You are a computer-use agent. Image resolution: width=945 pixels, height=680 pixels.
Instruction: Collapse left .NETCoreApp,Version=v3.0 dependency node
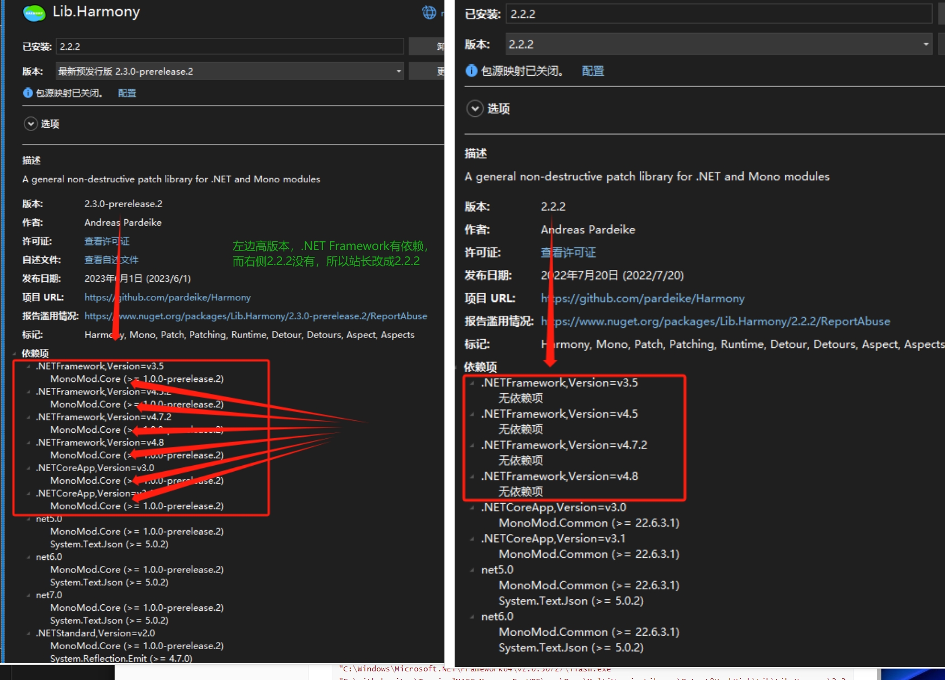point(29,468)
